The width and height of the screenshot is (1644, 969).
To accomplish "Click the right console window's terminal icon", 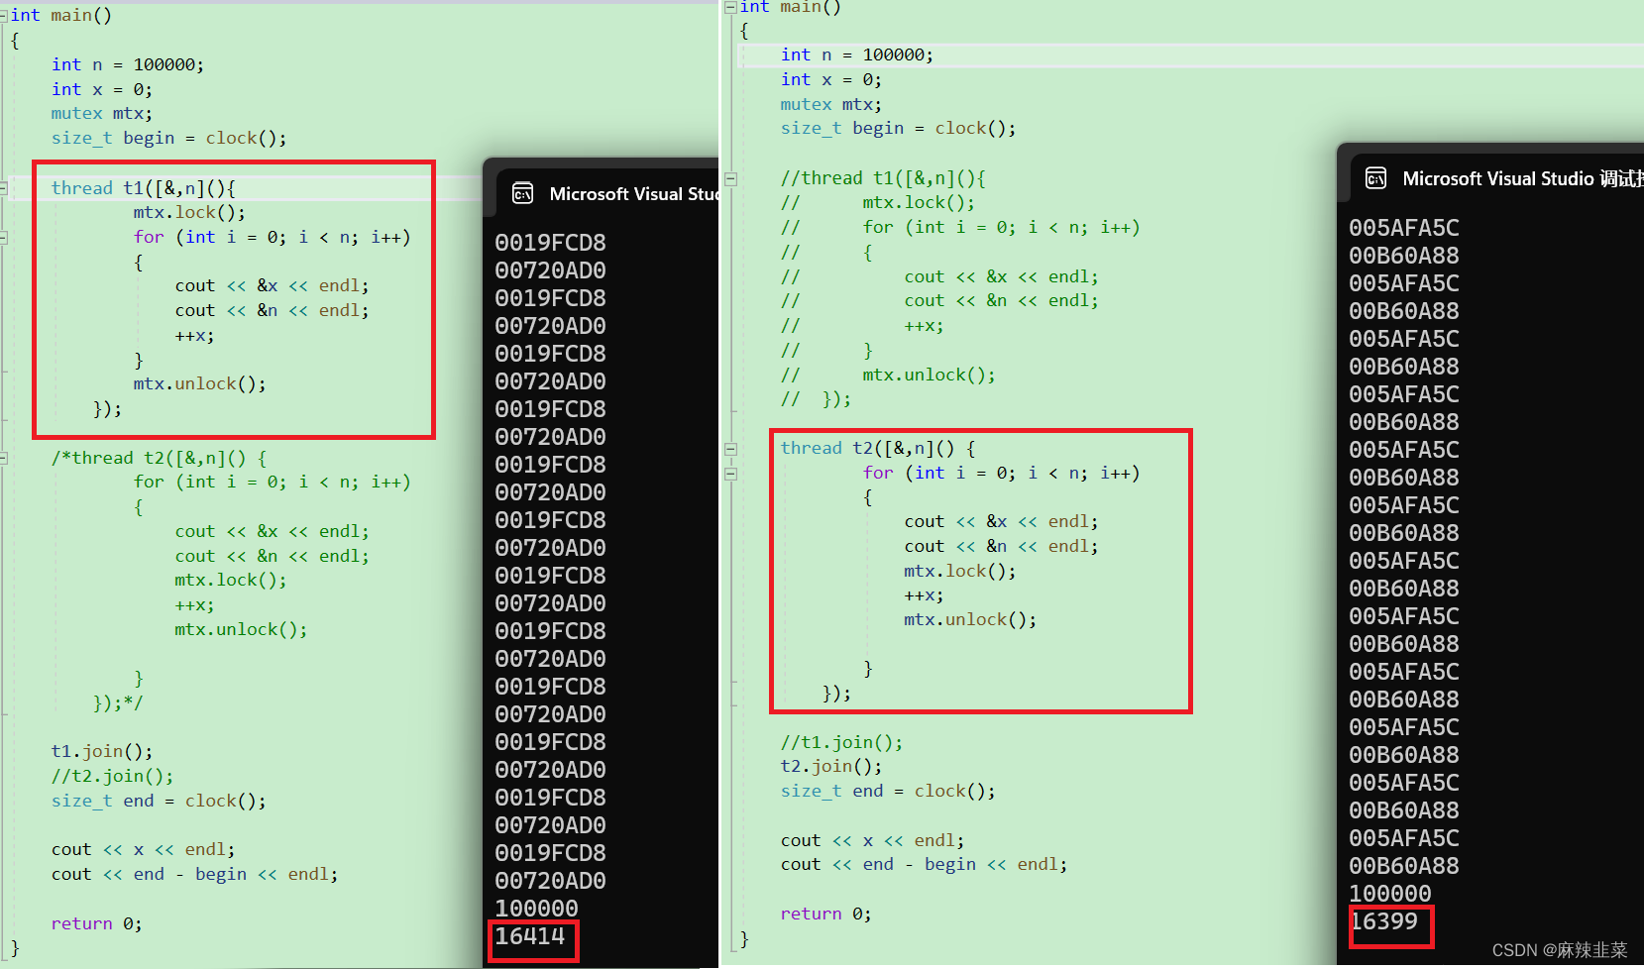I will click(x=1375, y=178).
